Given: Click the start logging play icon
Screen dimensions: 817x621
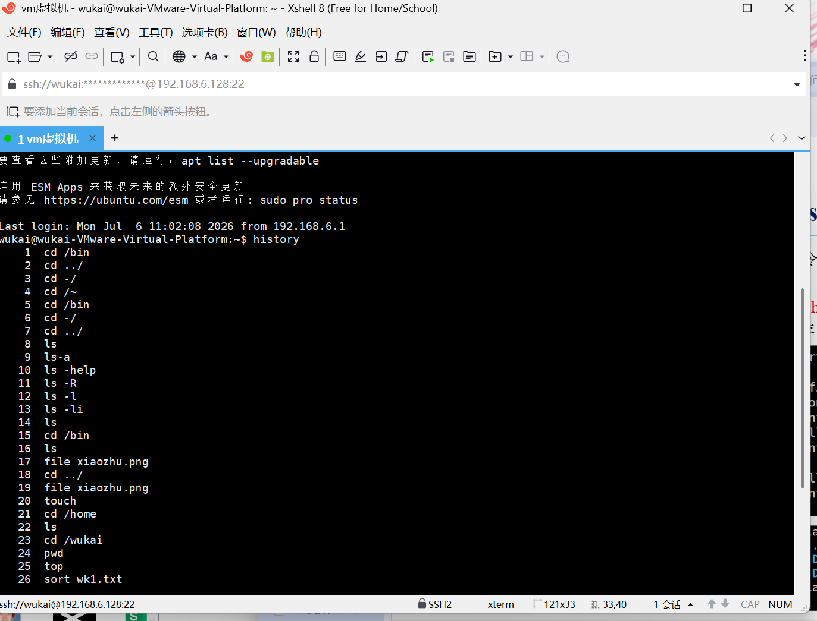Looking at the screenshot, I should coord(428,57).
